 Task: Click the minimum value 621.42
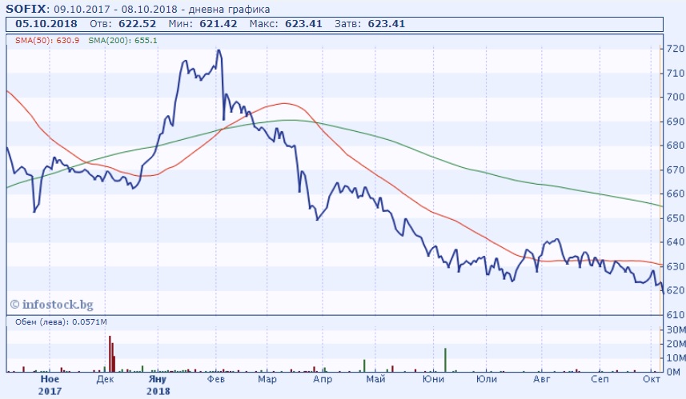coord(219,24)
